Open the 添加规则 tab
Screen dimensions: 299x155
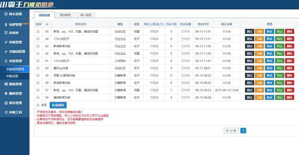pyautogui.click(x=65, y=15)
